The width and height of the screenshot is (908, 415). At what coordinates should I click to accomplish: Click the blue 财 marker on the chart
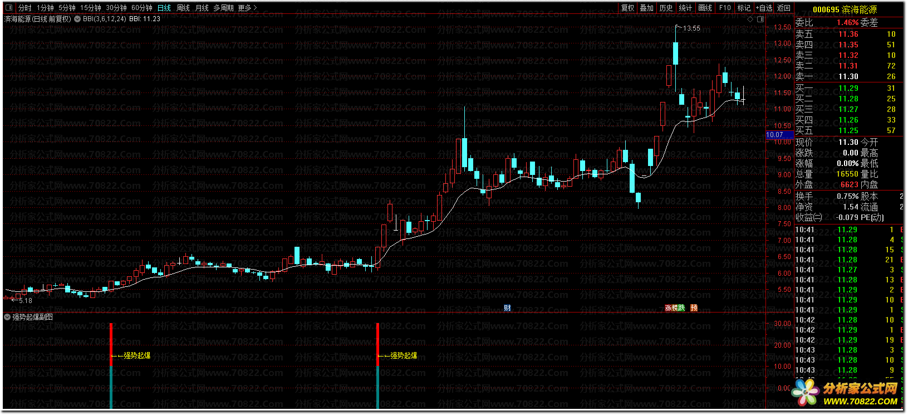507,308
